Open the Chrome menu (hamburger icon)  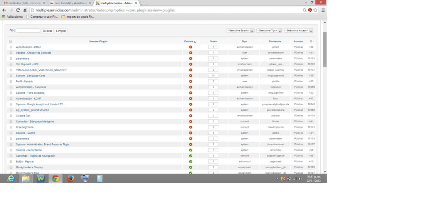(x=323, y=10)
